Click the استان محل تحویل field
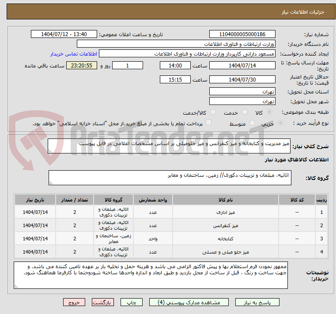This screenshot has width=336, height=314. click(242, 92)
